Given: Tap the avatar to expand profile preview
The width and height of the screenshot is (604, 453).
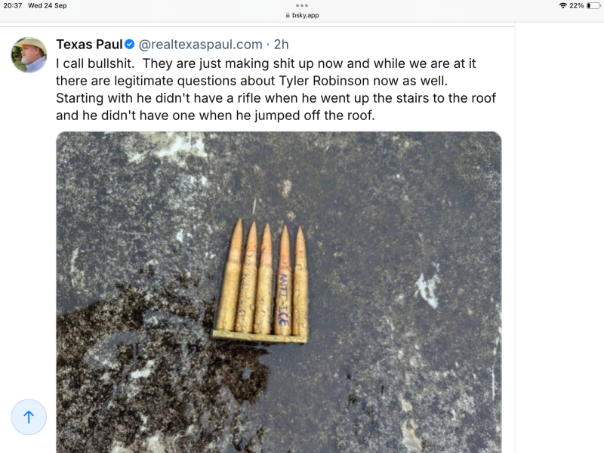Looking at the screenshot, I should click(29, 55).
